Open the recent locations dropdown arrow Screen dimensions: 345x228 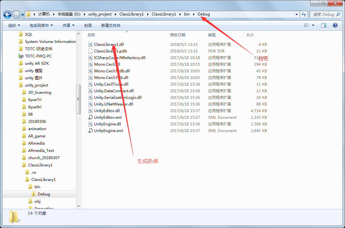tap(22, 15)
